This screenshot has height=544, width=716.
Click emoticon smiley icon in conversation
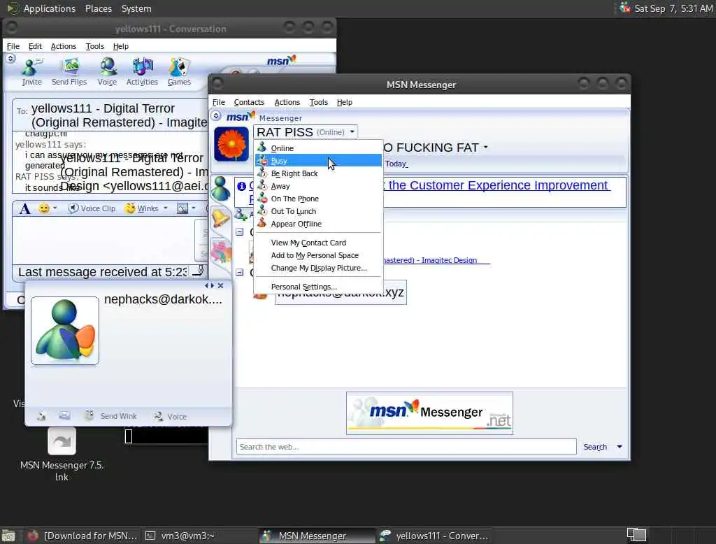tap(44, 208)
